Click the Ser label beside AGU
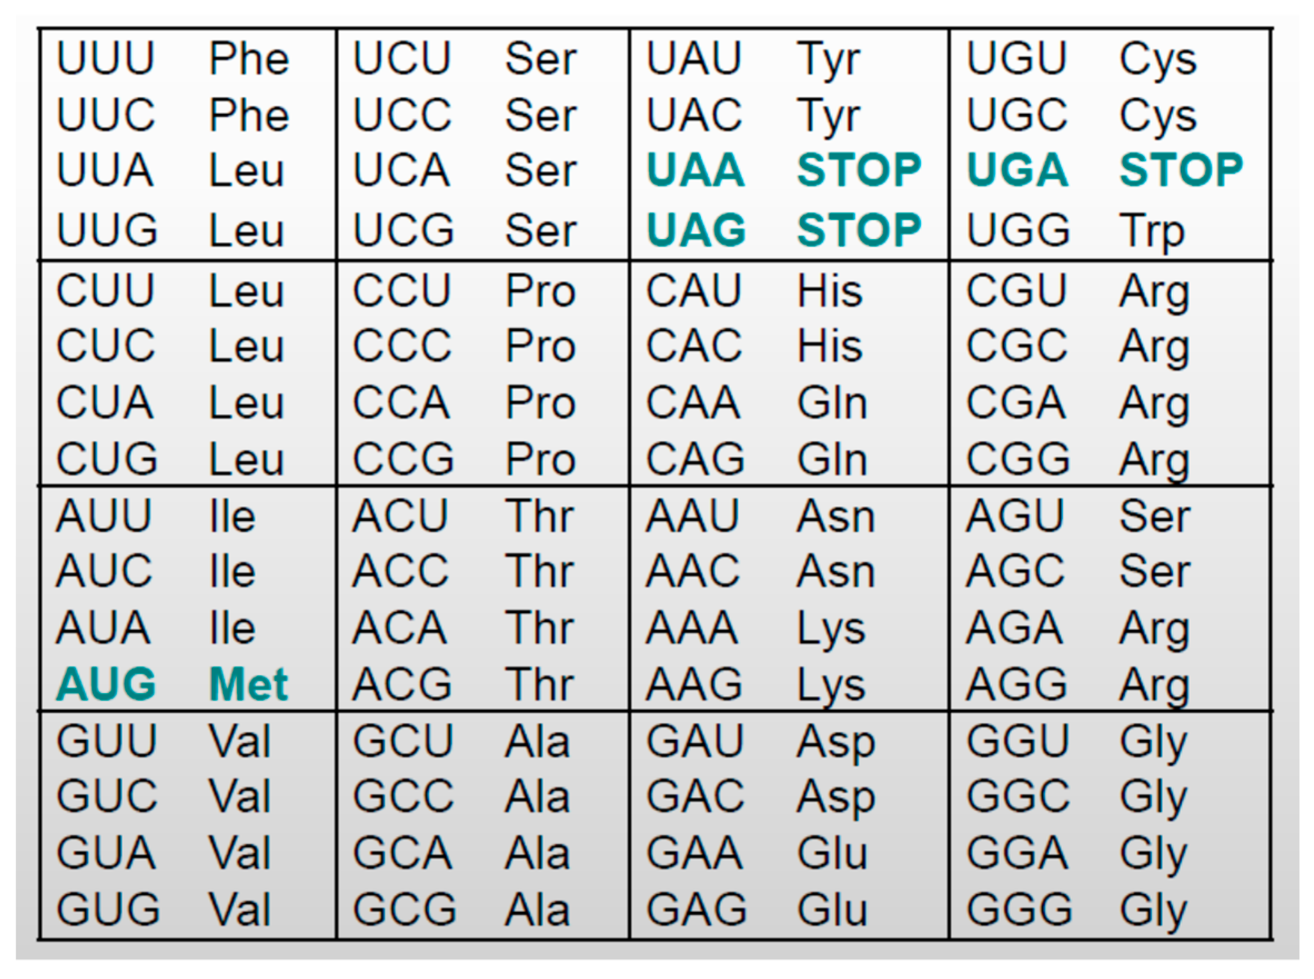 coord(1155,516)
